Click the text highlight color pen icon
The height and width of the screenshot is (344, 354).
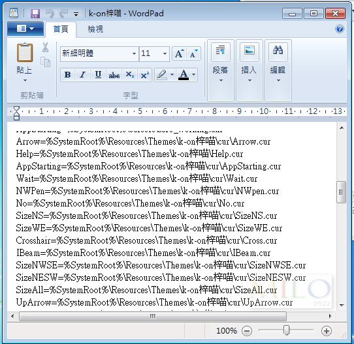162,74
